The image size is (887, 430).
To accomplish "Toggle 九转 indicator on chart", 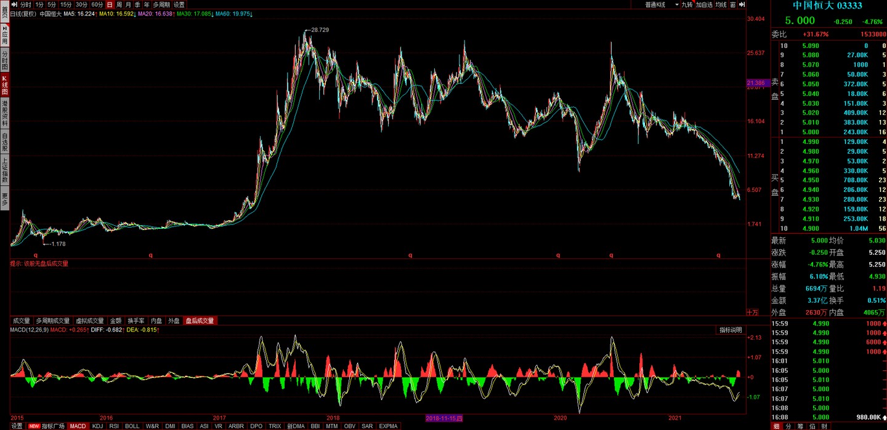I will point(687,4).
